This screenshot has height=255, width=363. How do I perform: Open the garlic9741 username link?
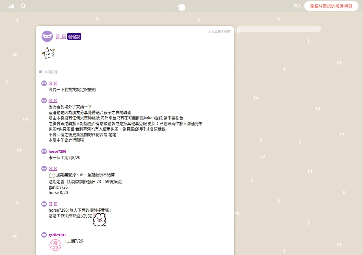click(x=57, y=235)
